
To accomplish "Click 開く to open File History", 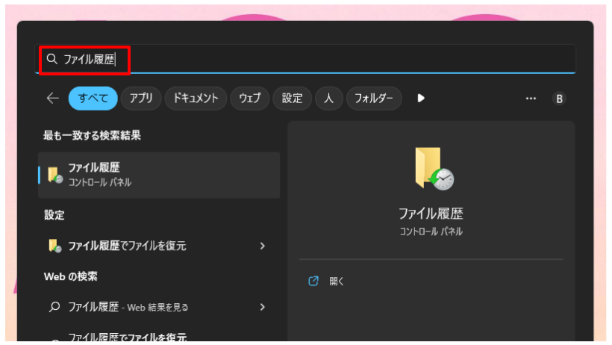I will pyautogui.click(x=337, y=282).
